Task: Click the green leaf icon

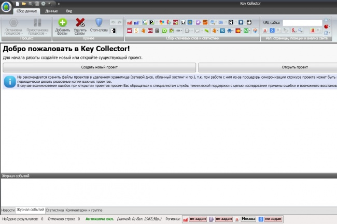Action: pyautogui.click(x=206, y=31)
